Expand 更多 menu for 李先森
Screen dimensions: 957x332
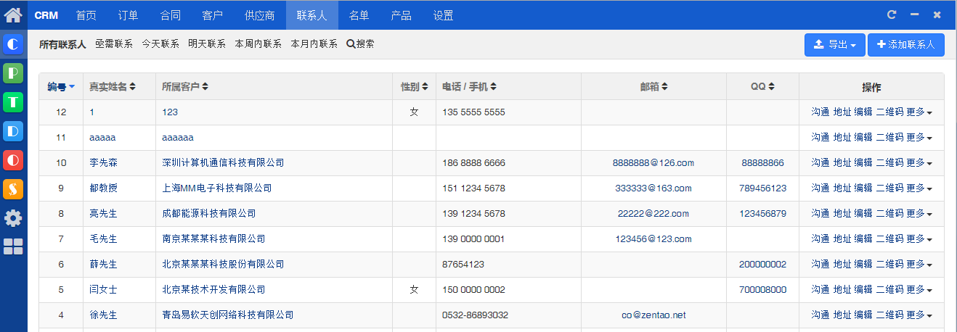coord(919,163)
